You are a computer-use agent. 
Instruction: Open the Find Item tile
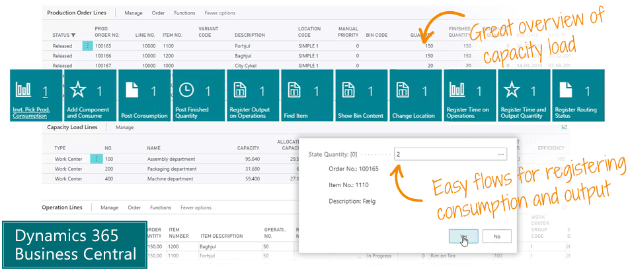(307, 96)
